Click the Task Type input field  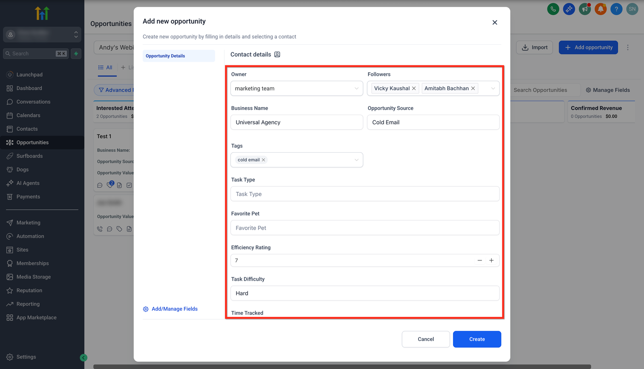coord(365,194)
